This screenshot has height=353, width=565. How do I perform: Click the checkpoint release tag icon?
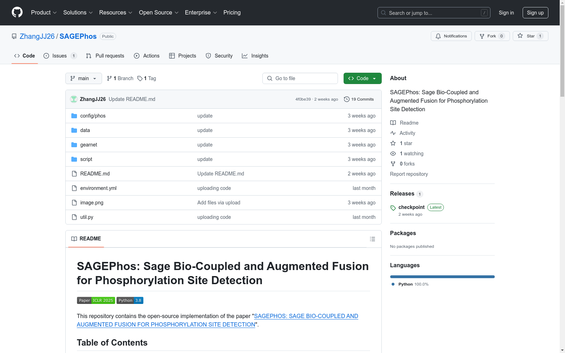393,208
